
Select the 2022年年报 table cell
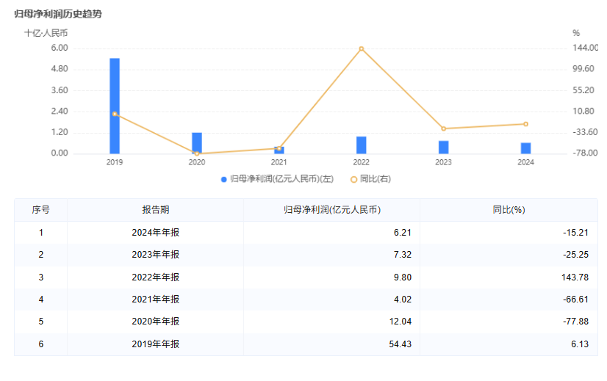pos(156,277)
